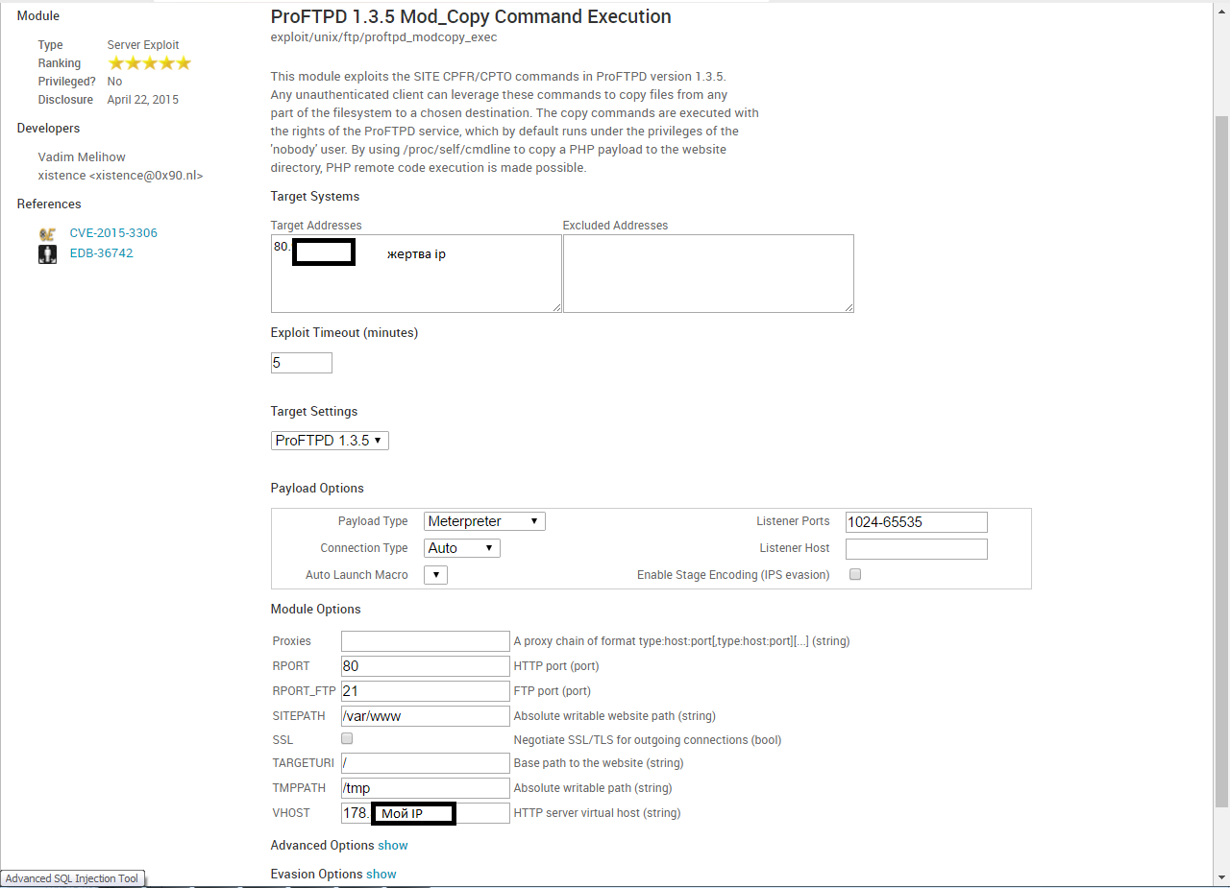Open the Connection Type Auto dropdown
This screenshot has height=888, width=1230.
click(x=462, y=548)
